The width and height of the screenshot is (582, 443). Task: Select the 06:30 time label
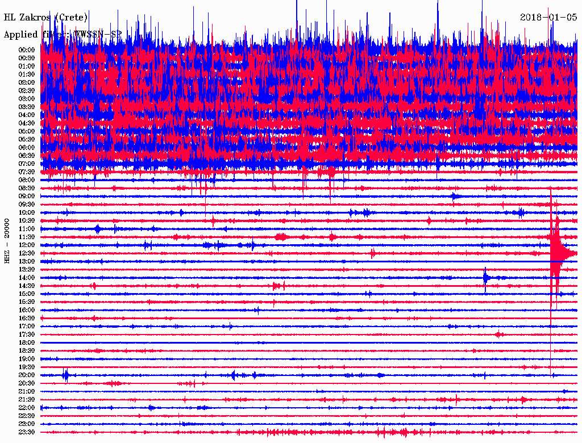pos(27,156)
